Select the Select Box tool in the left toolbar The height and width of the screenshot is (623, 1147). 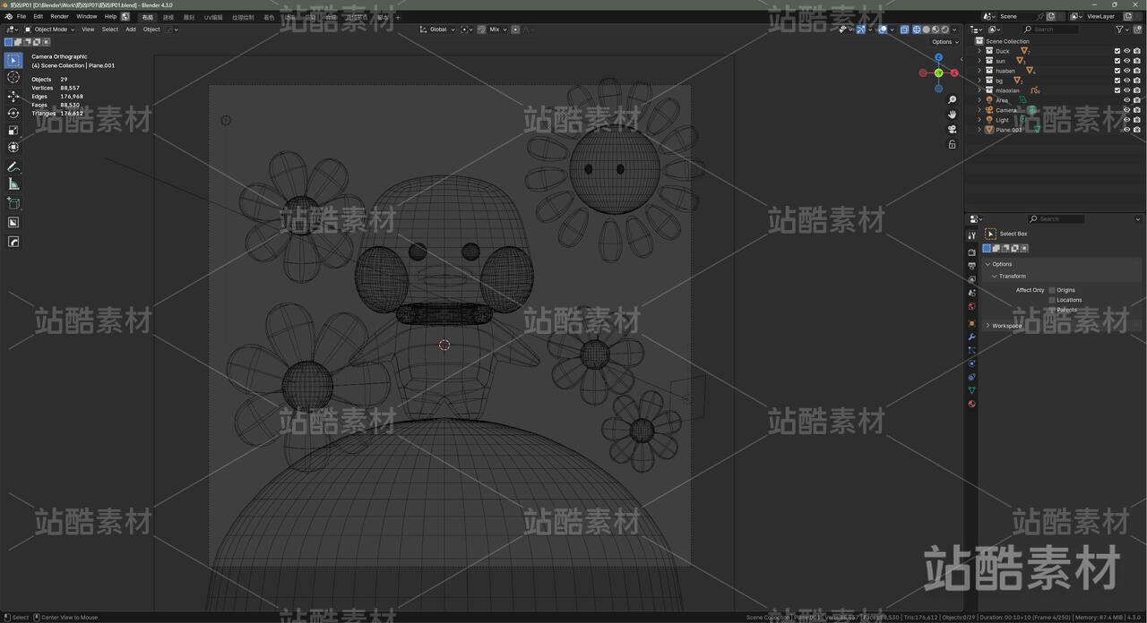13,60
